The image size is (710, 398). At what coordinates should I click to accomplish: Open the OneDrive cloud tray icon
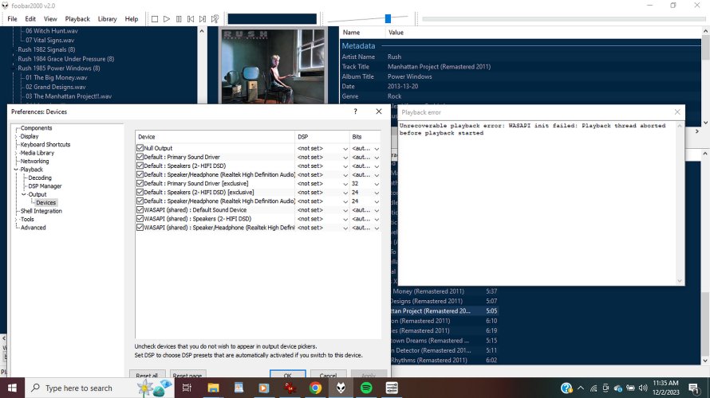[618, 388]
